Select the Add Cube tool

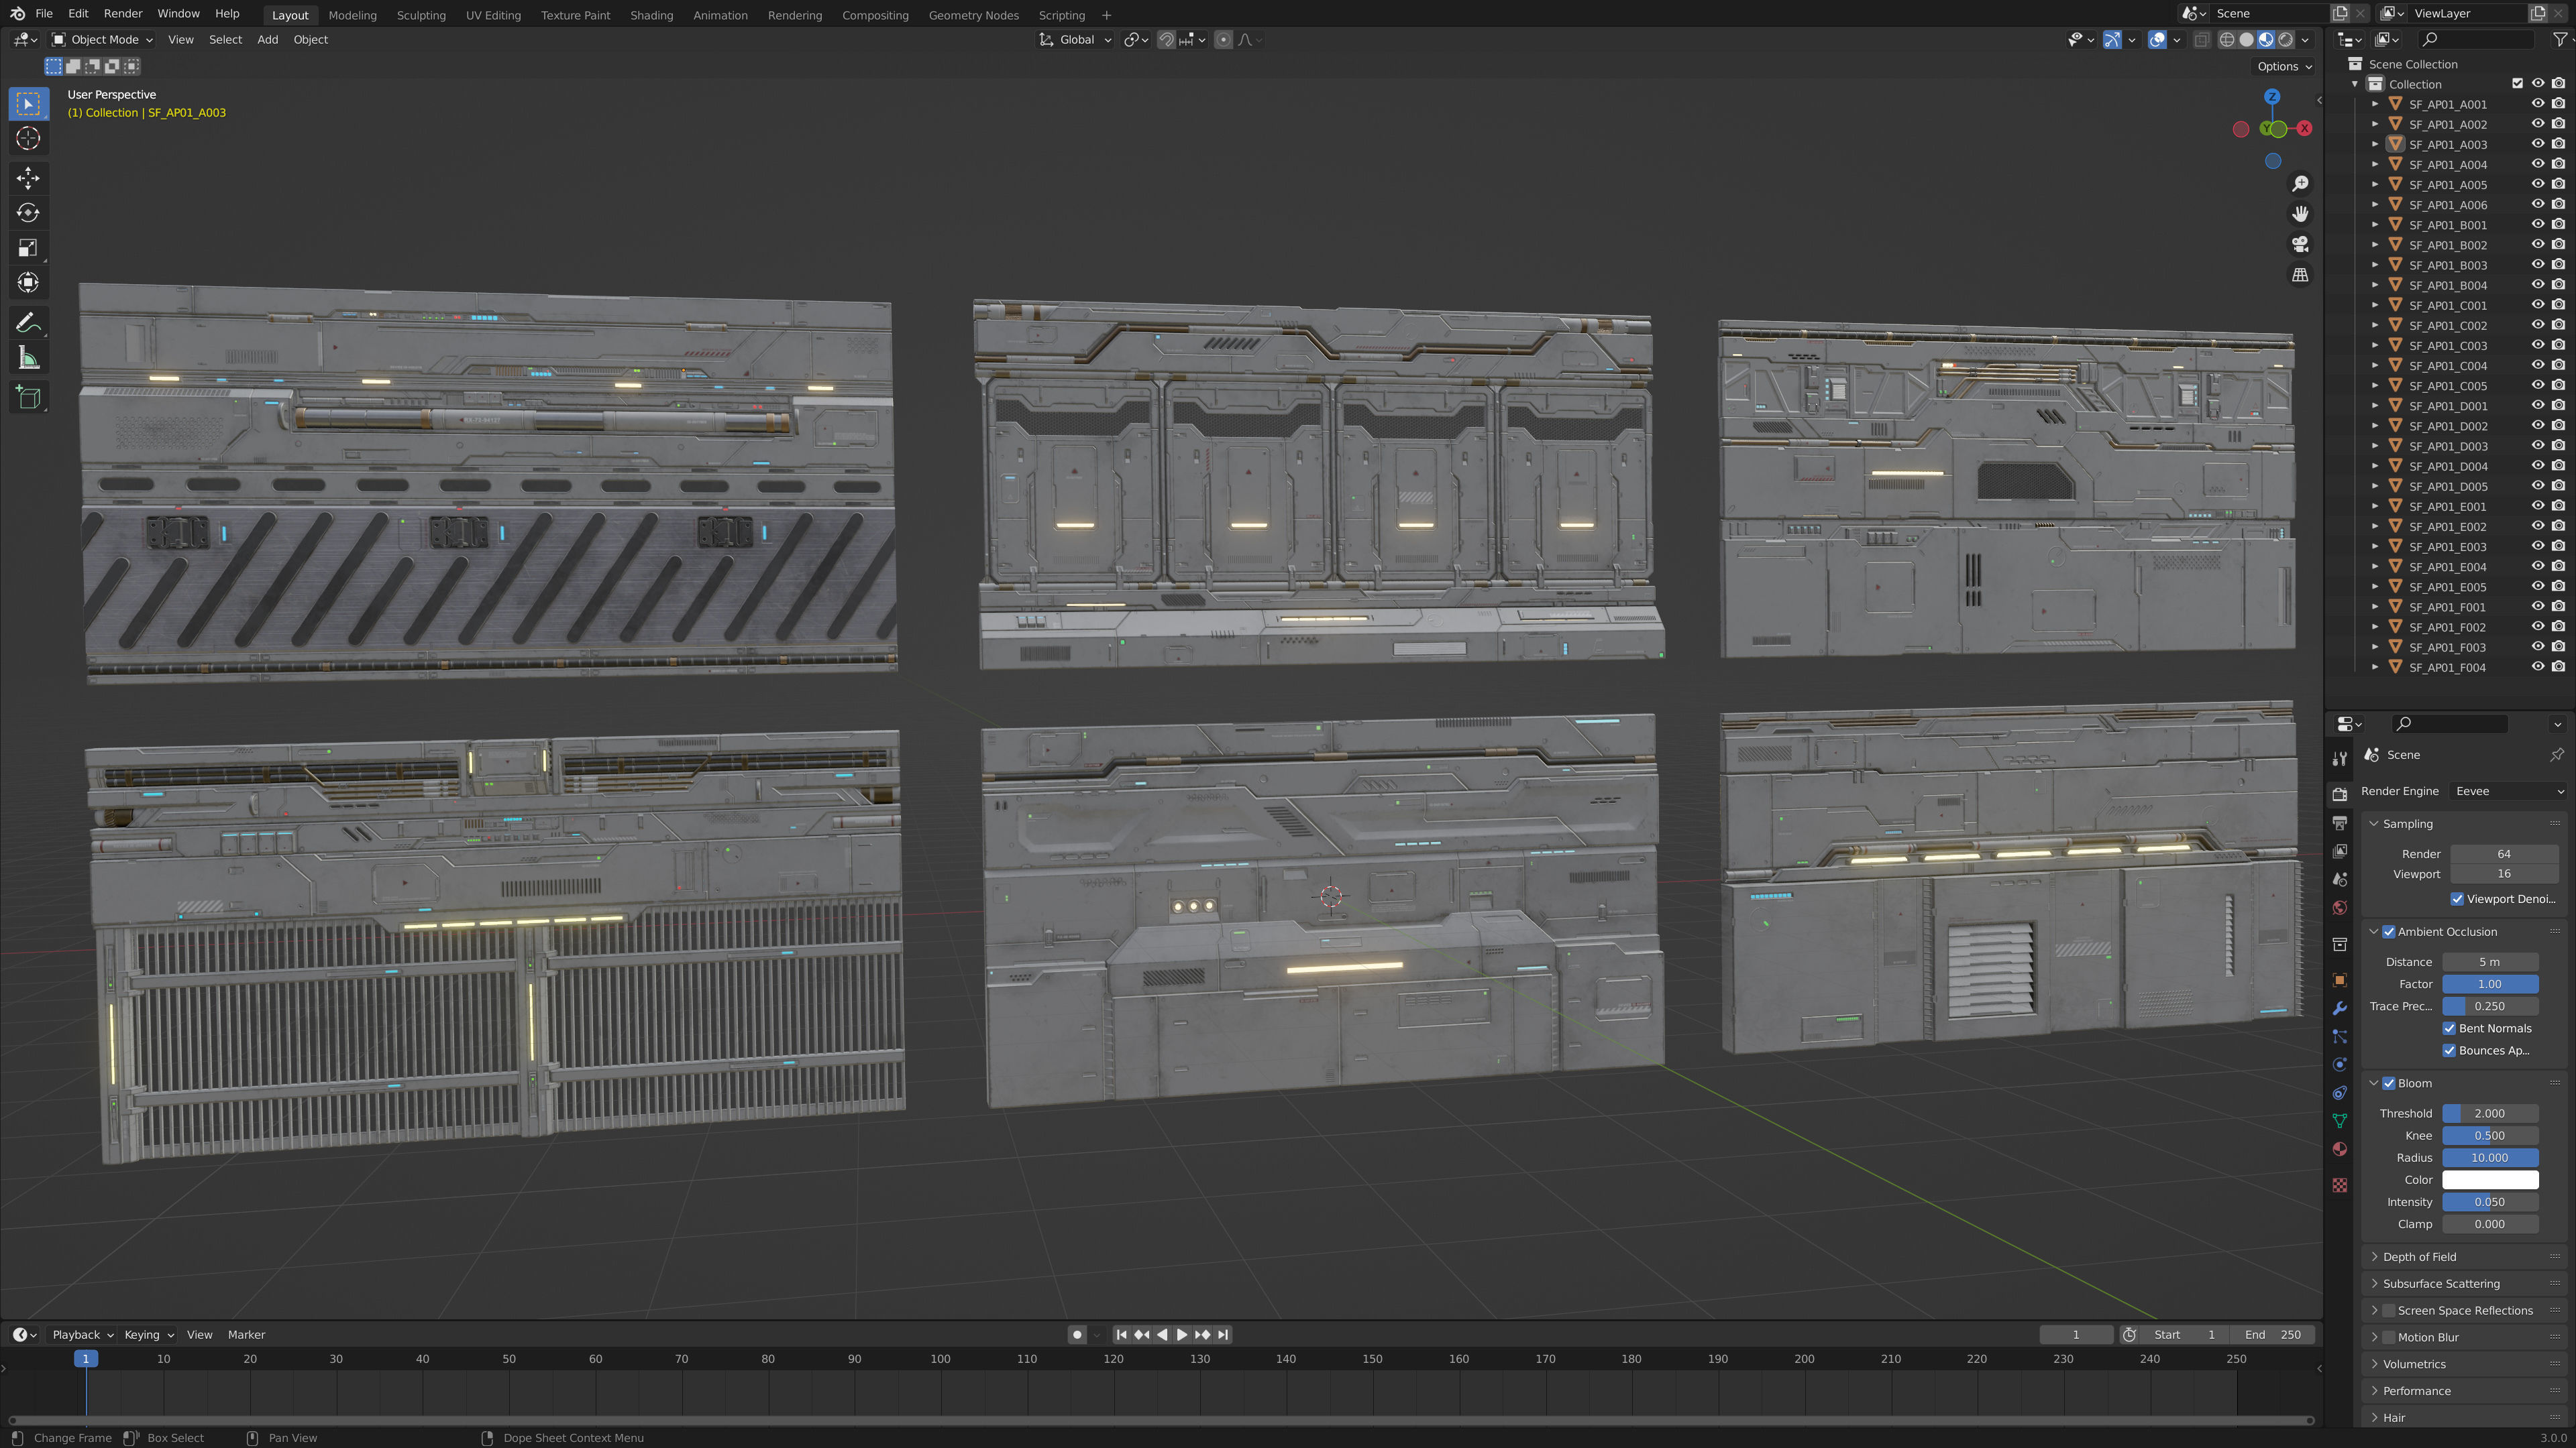[x=28, y=398]
